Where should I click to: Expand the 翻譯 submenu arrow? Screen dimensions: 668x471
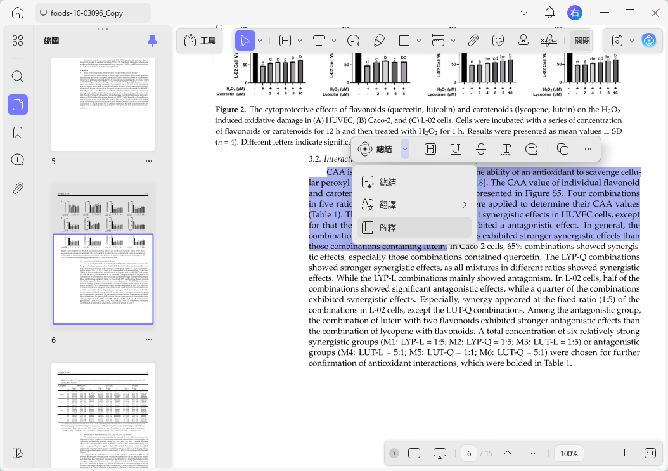[465, 205]
